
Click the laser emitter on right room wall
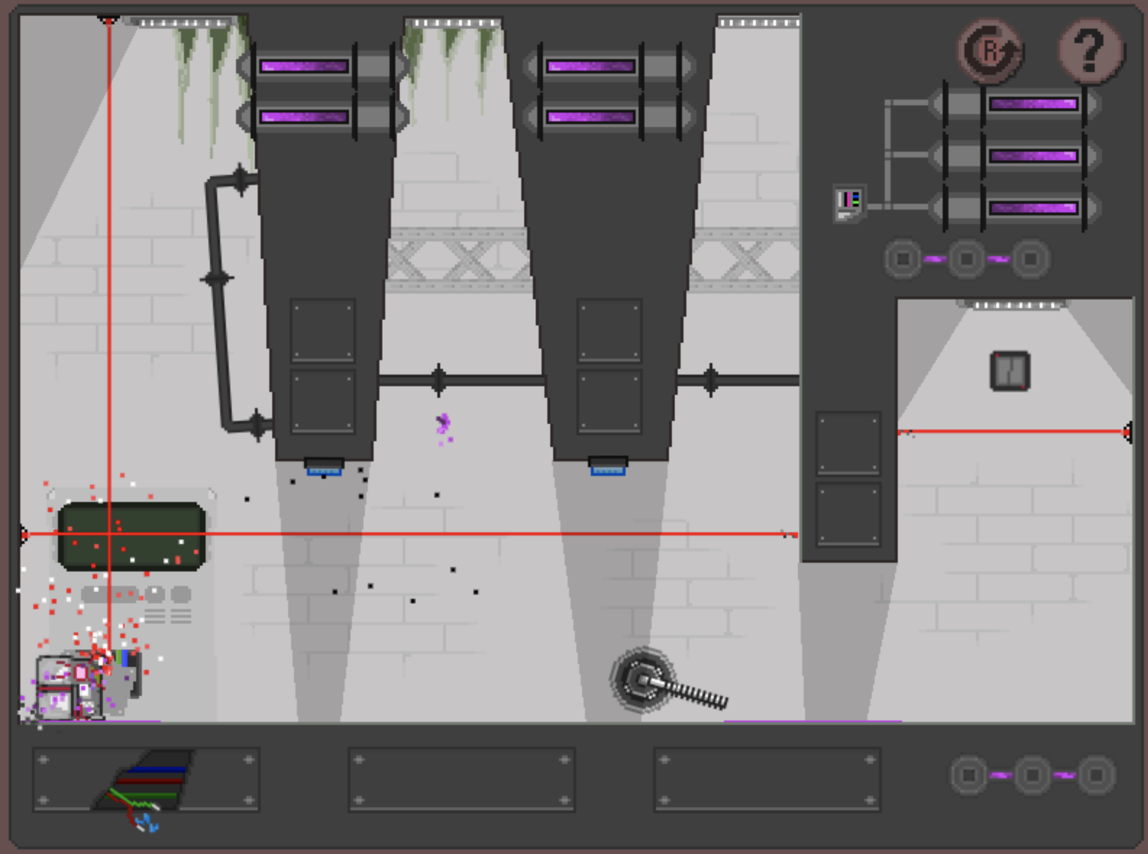tap(1127, 432)
